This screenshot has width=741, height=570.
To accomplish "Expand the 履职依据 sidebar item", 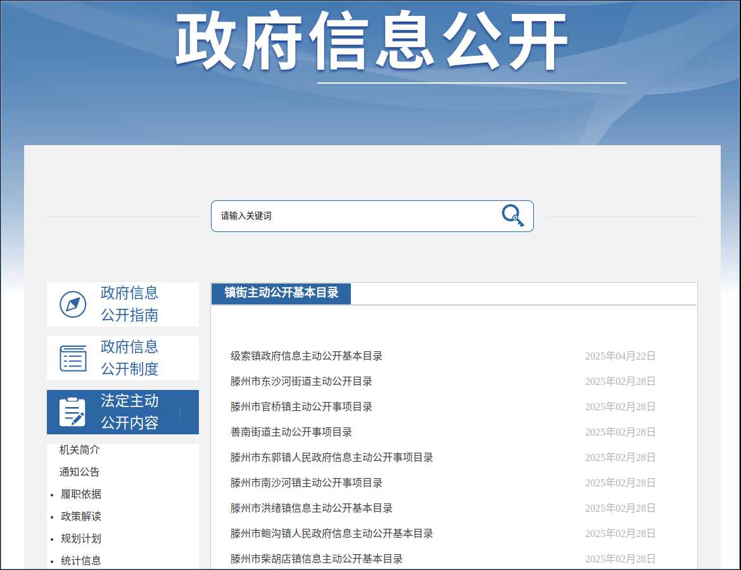I will [x=81, y=495].
